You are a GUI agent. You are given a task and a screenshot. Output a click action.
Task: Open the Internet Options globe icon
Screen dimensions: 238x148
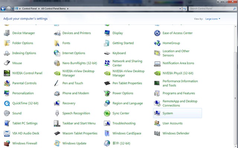pos(57,53)
